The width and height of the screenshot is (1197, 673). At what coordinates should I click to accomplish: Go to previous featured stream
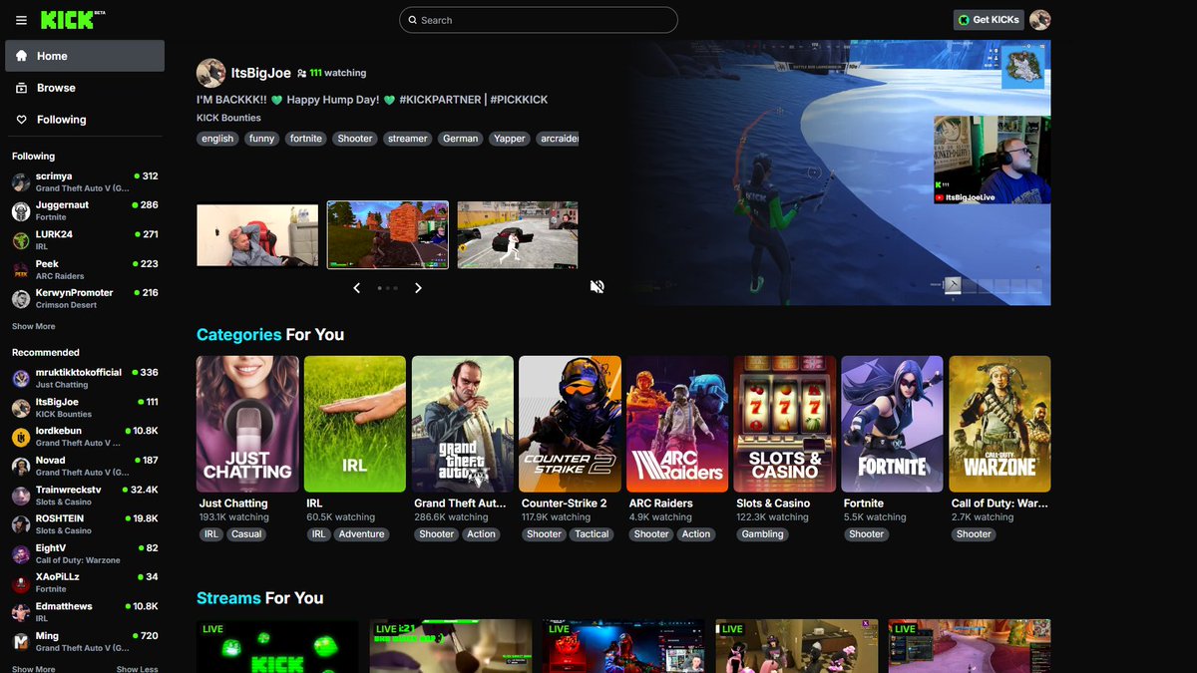coord(357,288)
